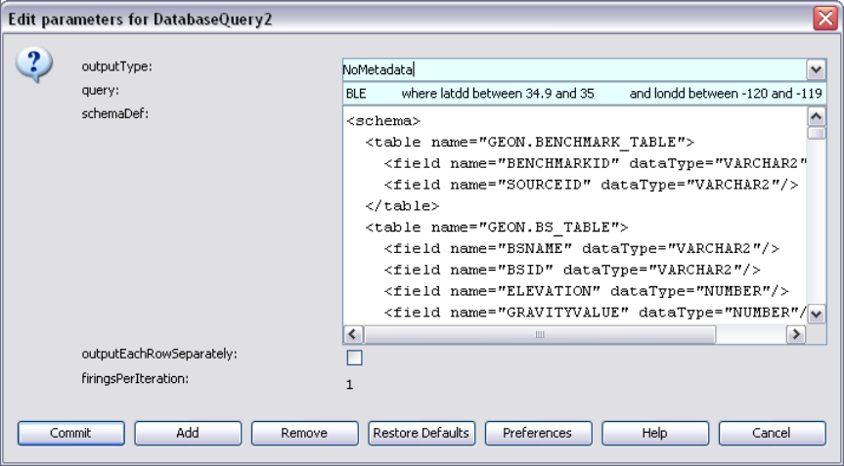Click the outputType label
The height and width of the screenshot is (466, 844).
tap(116, 66)
